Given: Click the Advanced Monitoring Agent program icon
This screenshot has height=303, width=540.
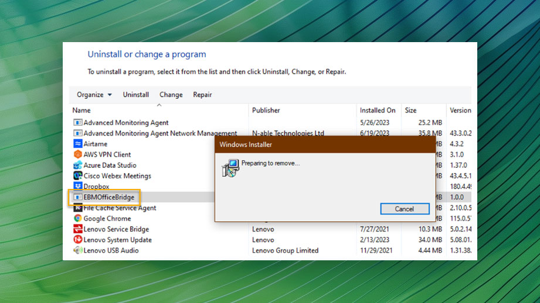Looking at the screenshot, I should point(78,123).
